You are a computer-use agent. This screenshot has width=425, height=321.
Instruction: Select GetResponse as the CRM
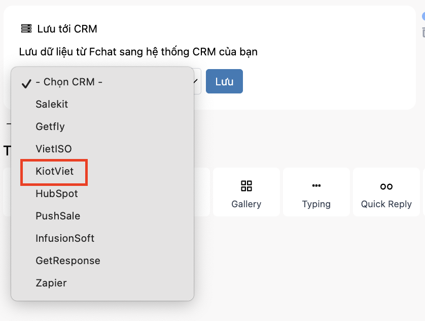pyautogui.click(x=102, y=261)
